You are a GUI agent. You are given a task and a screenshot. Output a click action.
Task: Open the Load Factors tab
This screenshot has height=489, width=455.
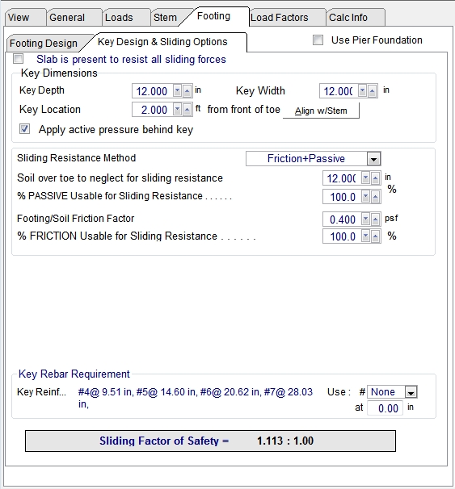point(279,18)
